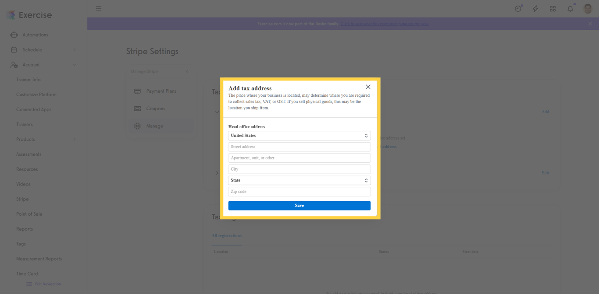Open the user profile avatar
The height and width of the screenshot is (294, 599).
click(587, 8)
